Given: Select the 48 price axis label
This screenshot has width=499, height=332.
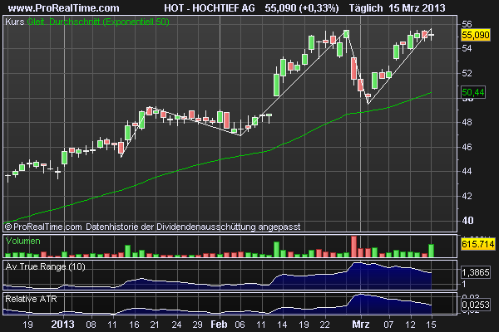Looking at the screenshot, I should click(467, 122).
